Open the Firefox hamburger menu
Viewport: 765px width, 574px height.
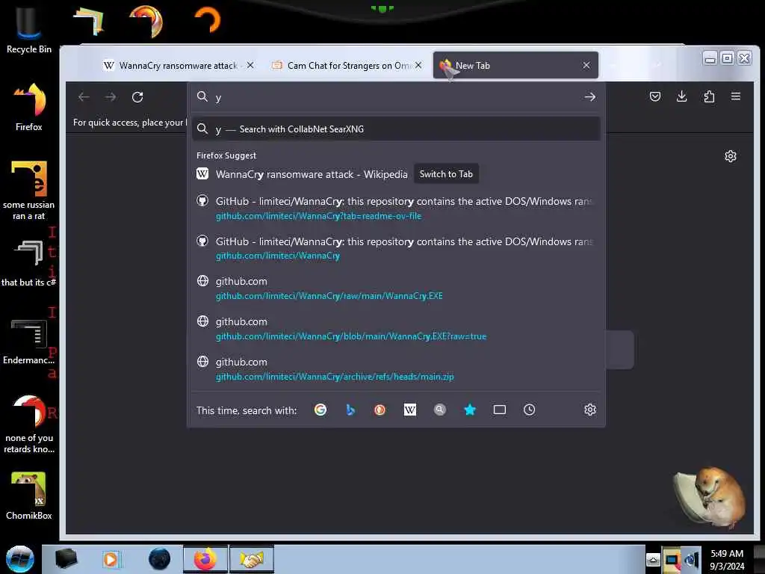pos(736,96)
